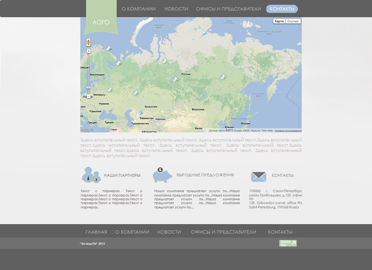Open ОФИСЫ И ПРЕДСТАВИТЕЛИ in top menu
The image size is (372, 270).
tap(229, 9)
